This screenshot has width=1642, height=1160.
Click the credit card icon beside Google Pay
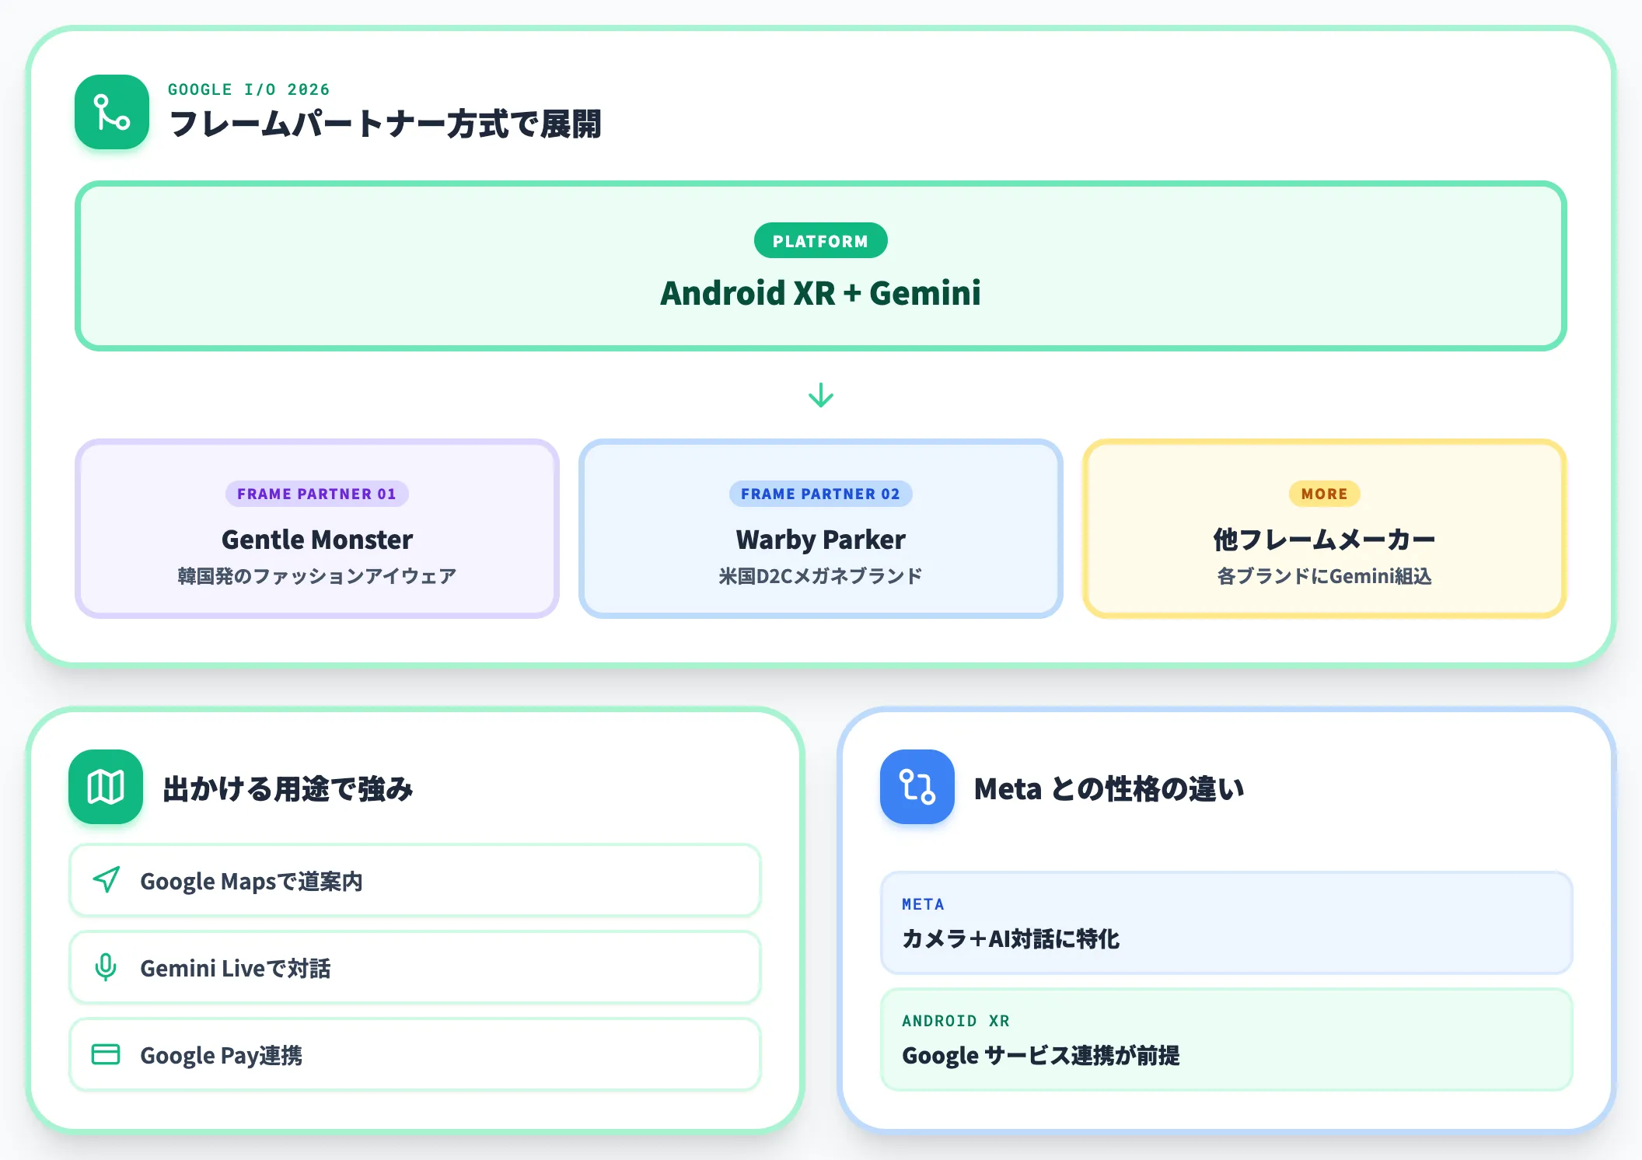(106, 1054)
